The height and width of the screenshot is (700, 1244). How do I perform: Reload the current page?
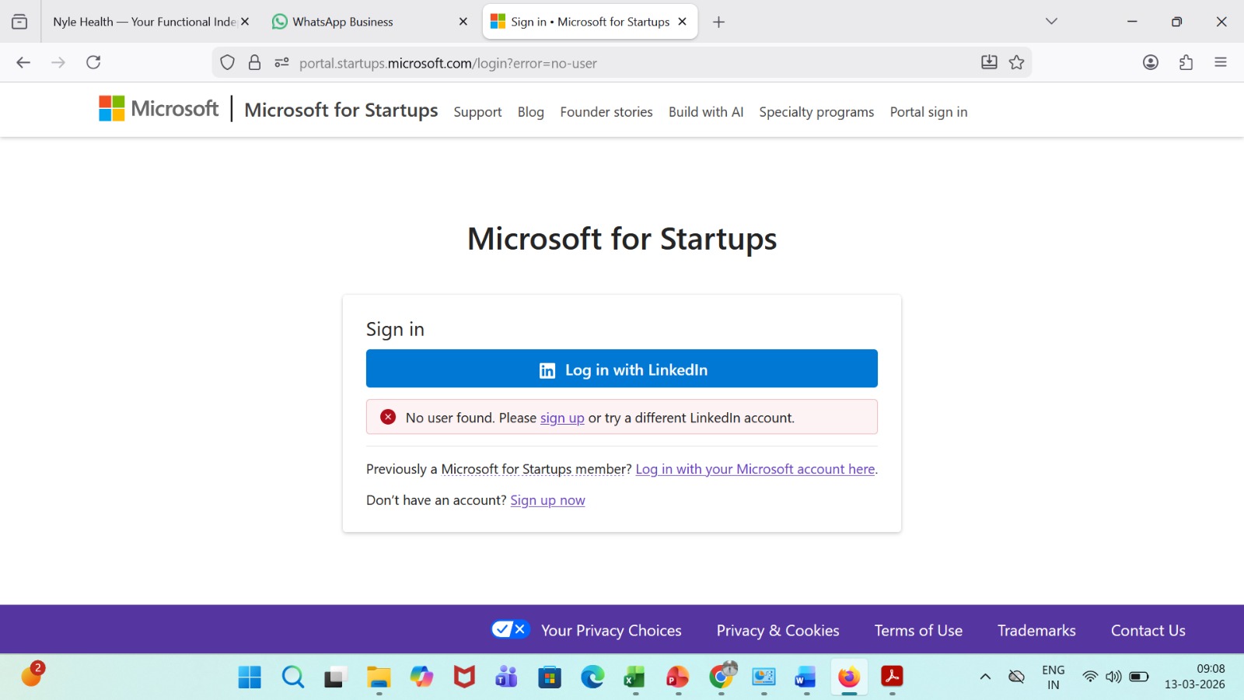(x=93, y=62)
